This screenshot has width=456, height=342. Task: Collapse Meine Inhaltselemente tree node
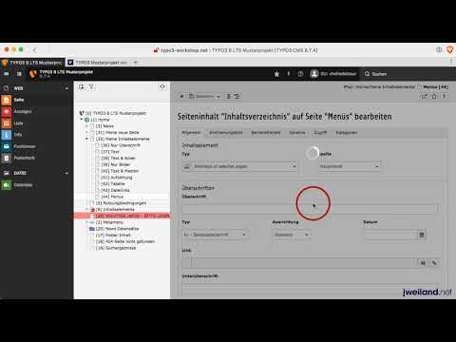point(86,139)
